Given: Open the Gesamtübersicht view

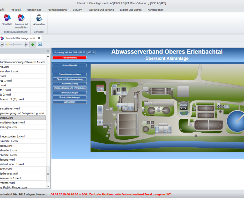Looking at the screenshot, I should coord(70,65).
